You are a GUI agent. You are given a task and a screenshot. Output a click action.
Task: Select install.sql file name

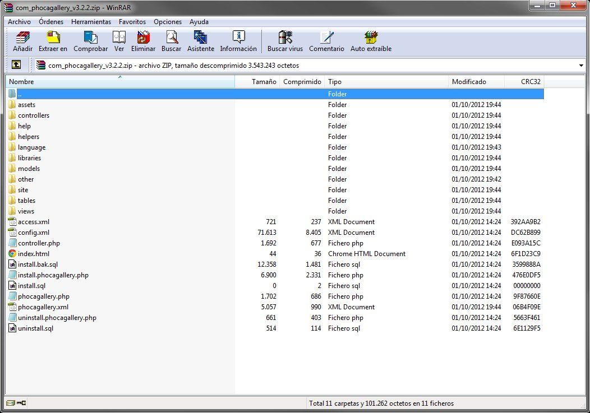(31, 285)
